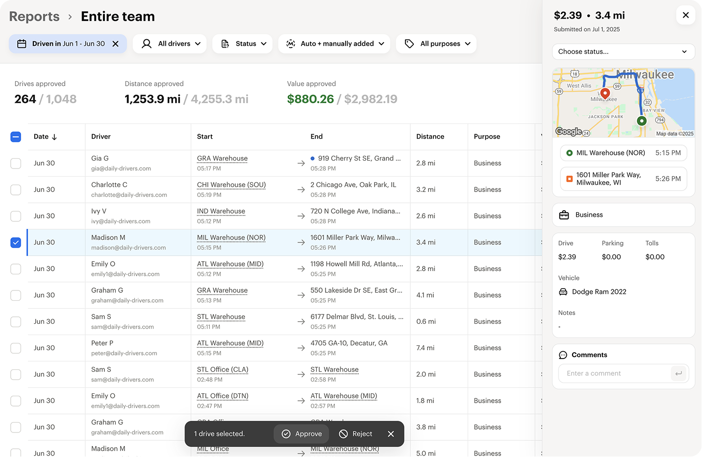The image size is (702, 457).
Task: Click the comment submit arrow icon
Action: tap(678, 373)
